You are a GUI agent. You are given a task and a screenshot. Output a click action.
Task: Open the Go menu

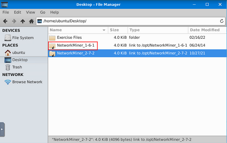click(x=43, y=13)
